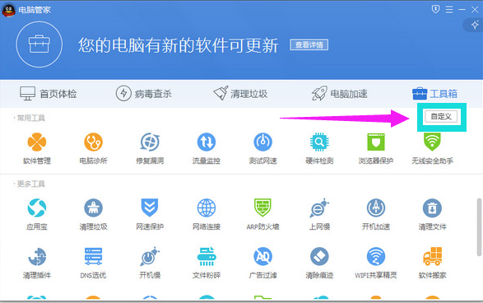Switch to the 首页体检 tab
483x303 pixels.
click(49, 94)
